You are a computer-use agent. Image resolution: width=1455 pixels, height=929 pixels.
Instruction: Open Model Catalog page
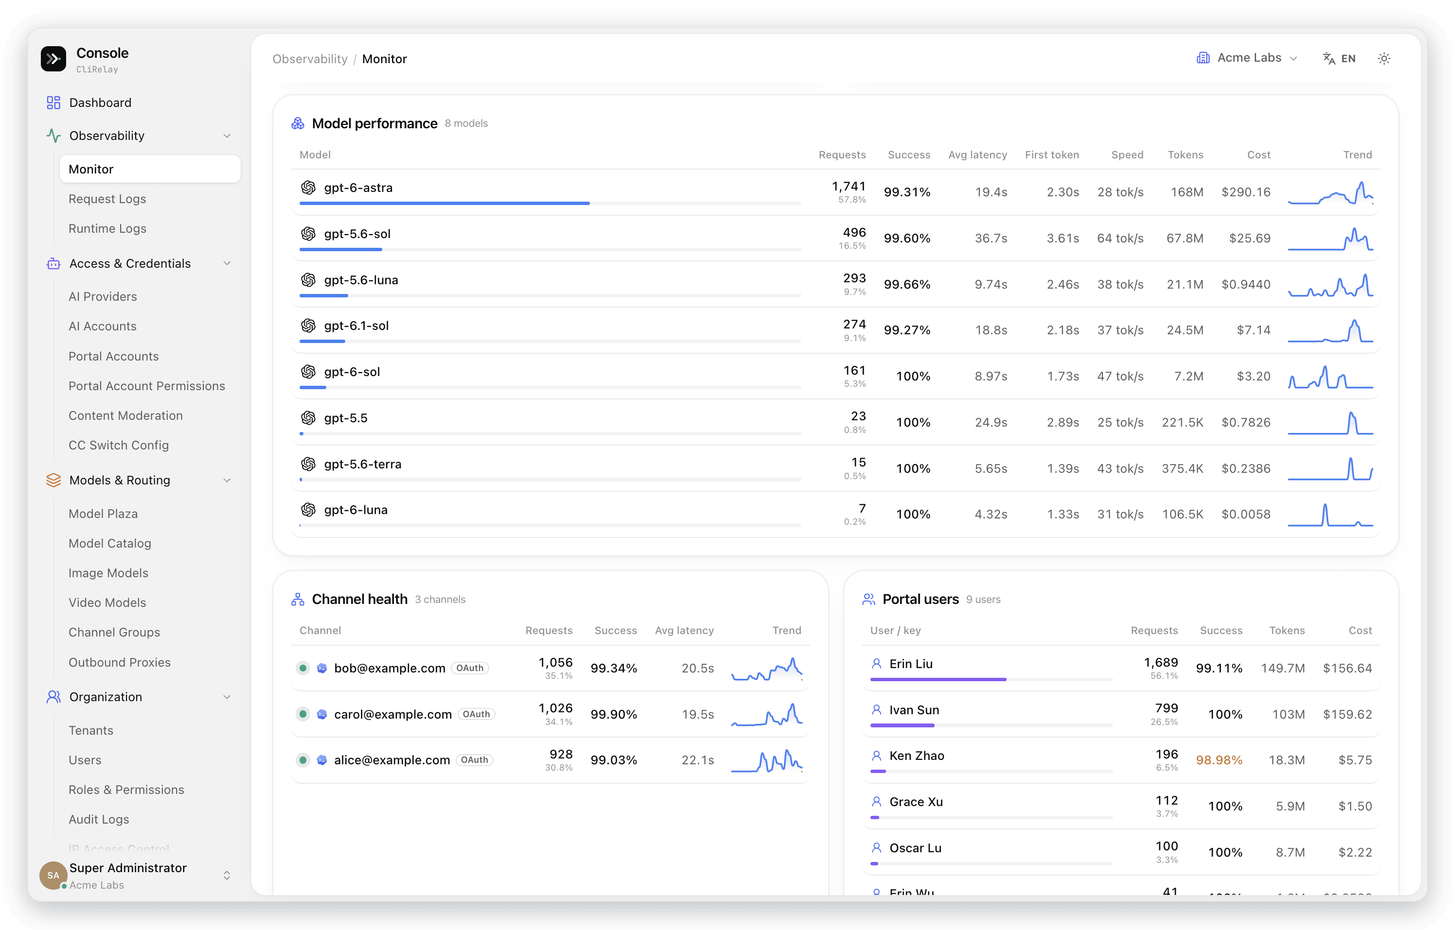point(109,543)
